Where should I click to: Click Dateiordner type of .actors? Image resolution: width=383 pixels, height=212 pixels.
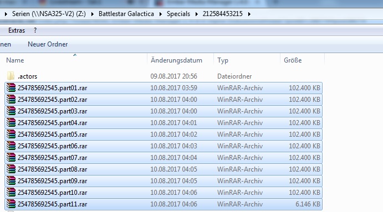tap(234, 76)
